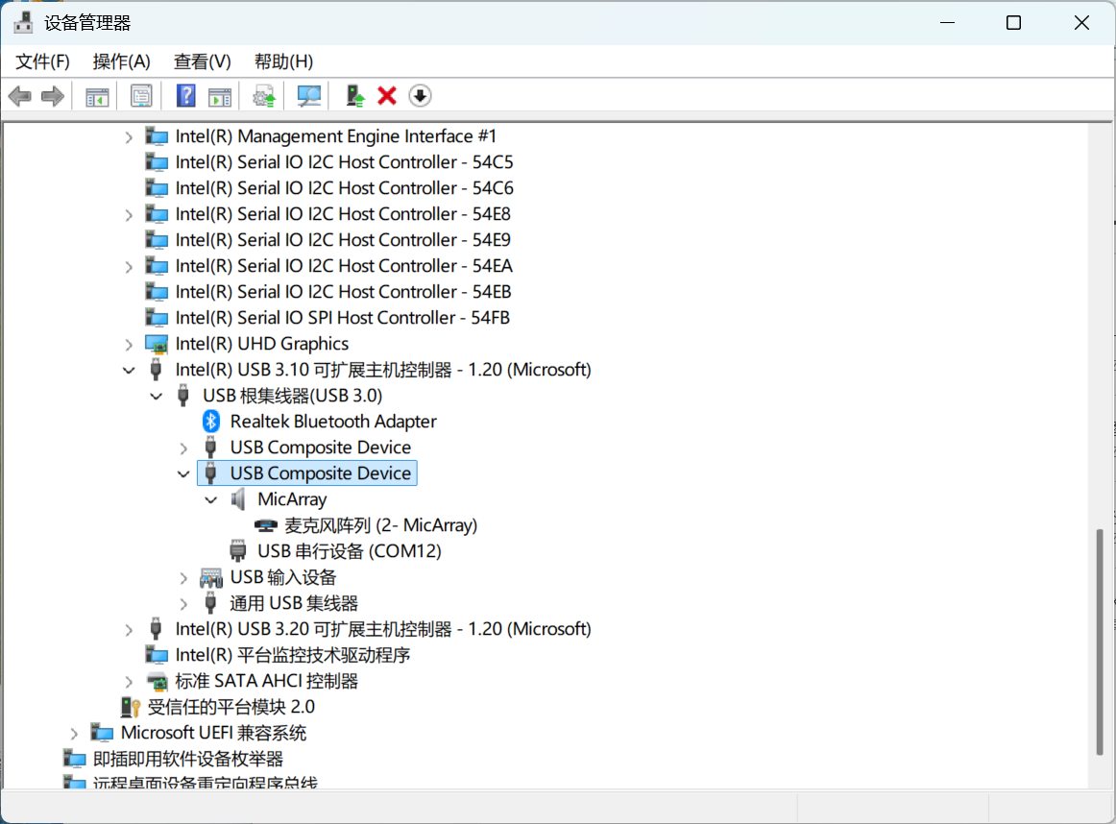Expand the Microsoft UEFI 兼容系统 node
1116x824 pixels.
click(x=74, y=734)
